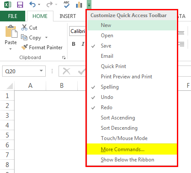191x173 pixels.
Task: Select row 8 header
Action: pos(7,164)
